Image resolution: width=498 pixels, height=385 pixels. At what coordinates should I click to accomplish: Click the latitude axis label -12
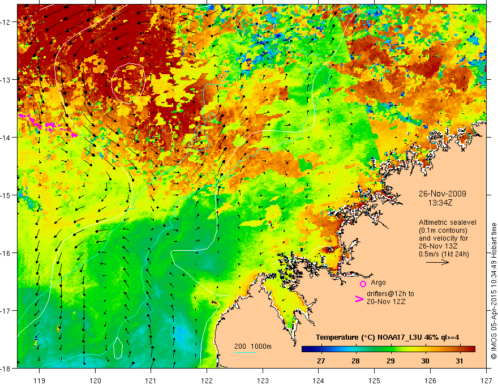tap(6, 22)
